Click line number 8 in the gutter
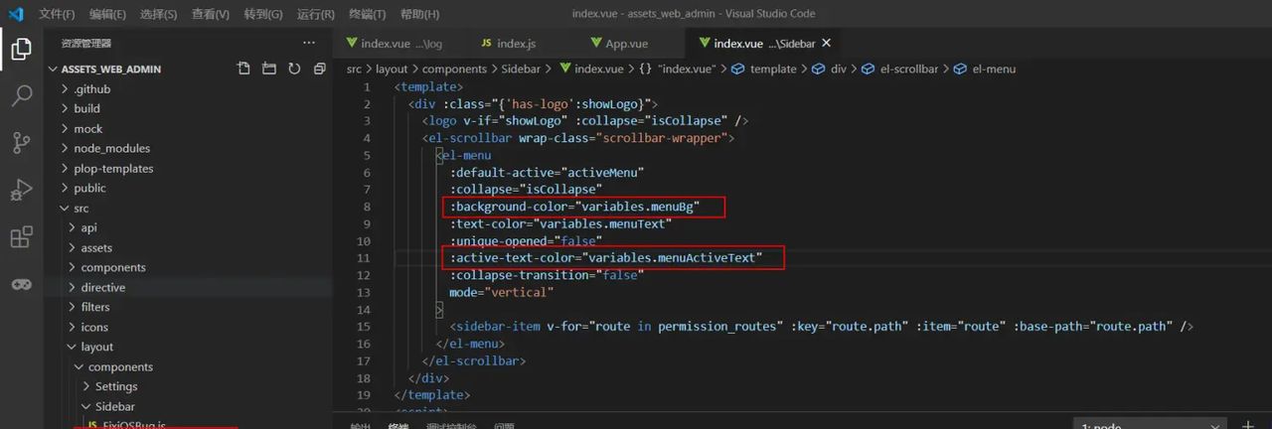 367,207
